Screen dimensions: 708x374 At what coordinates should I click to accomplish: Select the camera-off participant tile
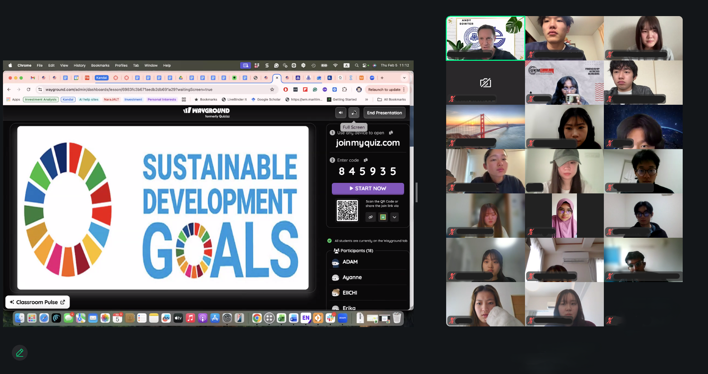point(486,83)
